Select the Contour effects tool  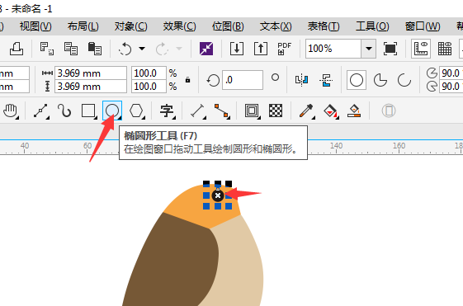point(252,111)
